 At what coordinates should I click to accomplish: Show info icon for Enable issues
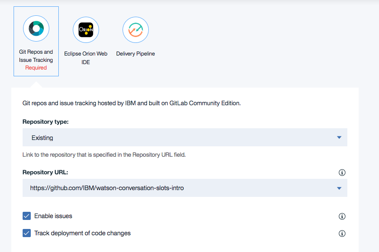point(342,216)
